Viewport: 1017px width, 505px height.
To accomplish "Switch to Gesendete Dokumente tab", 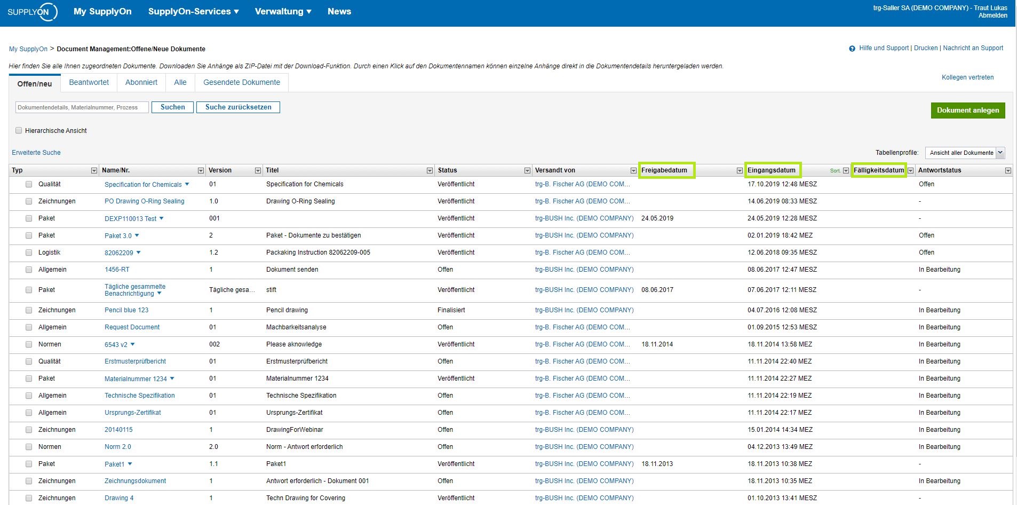I will pos(242,83).
